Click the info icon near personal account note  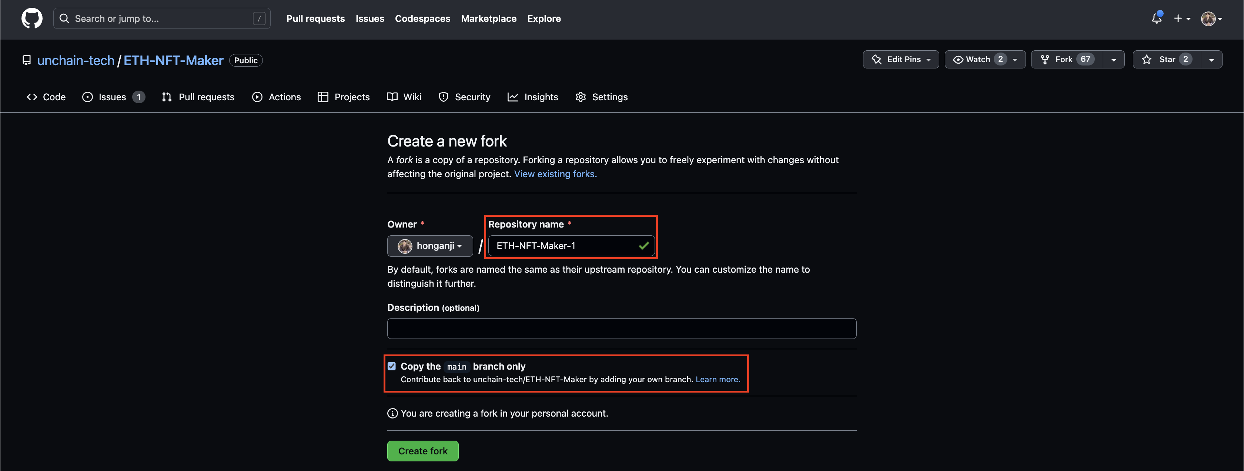tap(392, 414)
